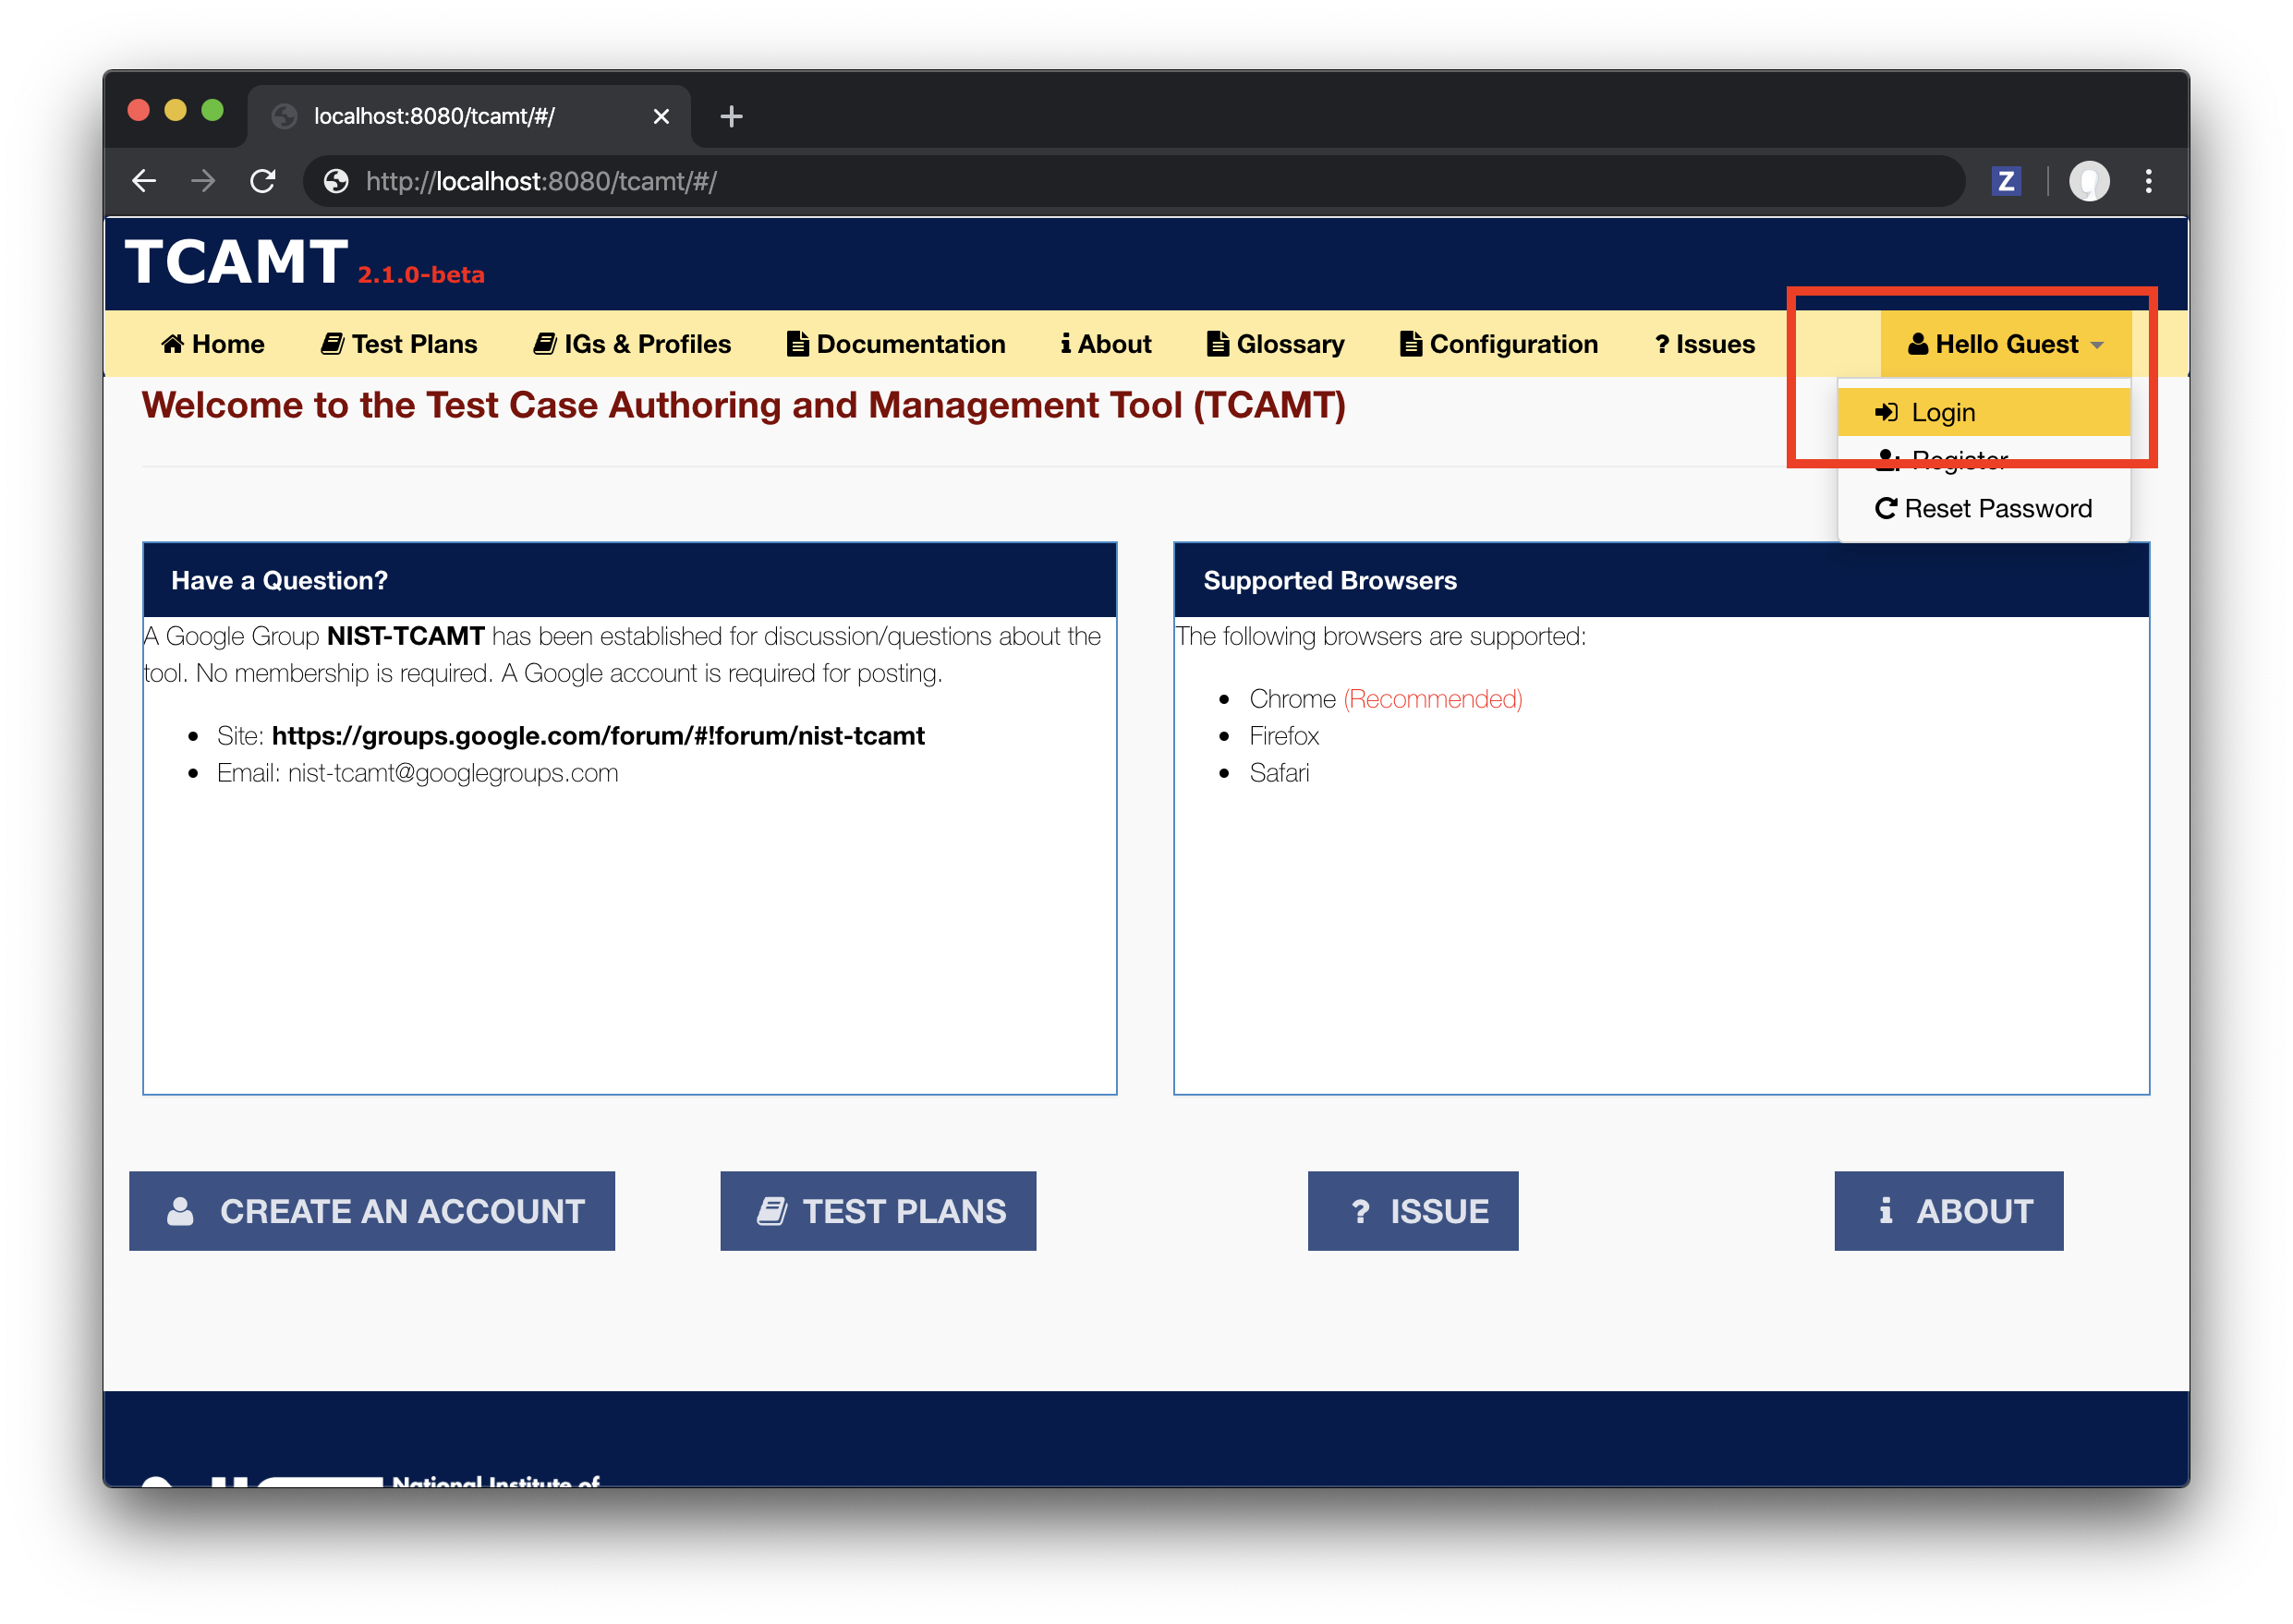Screen dimensions: 2293x1624
Task: Click the browser reload icon
Action: point(263,181)
